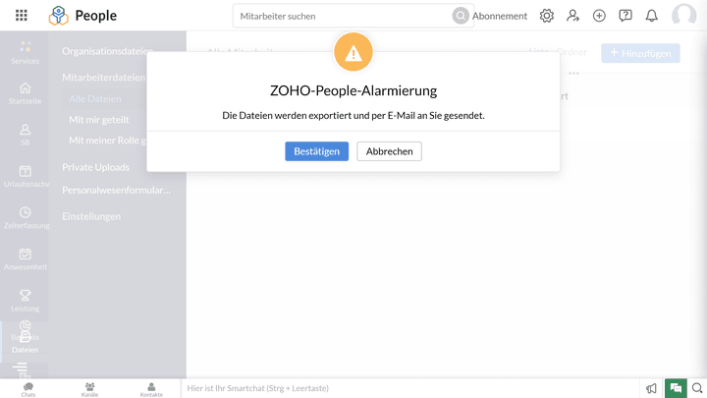The image size is (707, 398).
Task: Select Mit meiner Rolle geteilt item
Action: coord(107,141)
